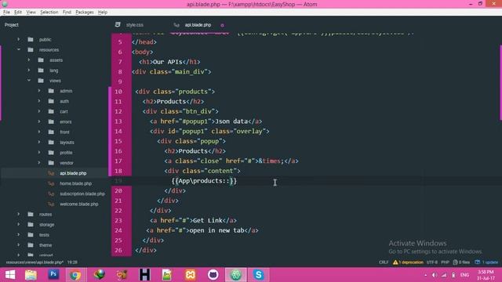Click the UTF-8 encoding selector
502x282 pixels.
pos(432,262)
